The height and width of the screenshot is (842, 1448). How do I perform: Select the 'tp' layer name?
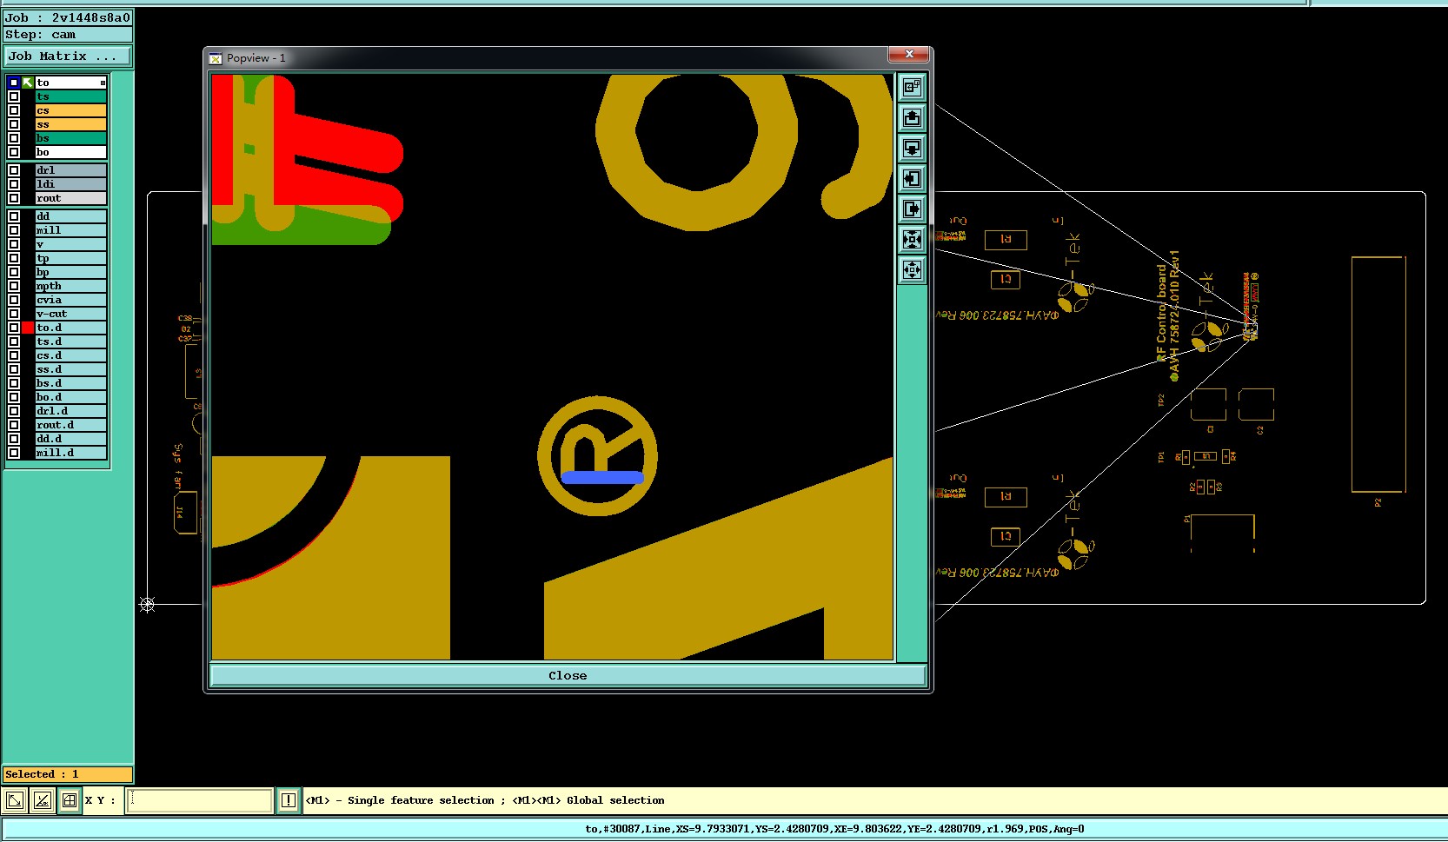coord(70,258)
